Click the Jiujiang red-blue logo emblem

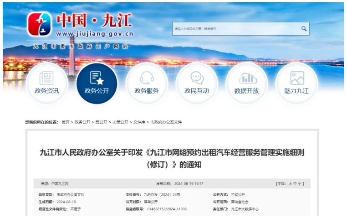pos(40,24)
